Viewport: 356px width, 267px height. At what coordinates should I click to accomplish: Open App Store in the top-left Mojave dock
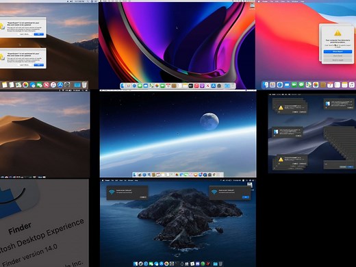(x=60, y=85)
